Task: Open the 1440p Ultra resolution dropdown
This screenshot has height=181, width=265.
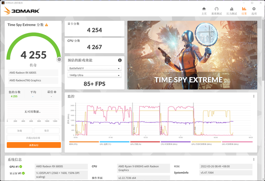Action: pos(94,75)
